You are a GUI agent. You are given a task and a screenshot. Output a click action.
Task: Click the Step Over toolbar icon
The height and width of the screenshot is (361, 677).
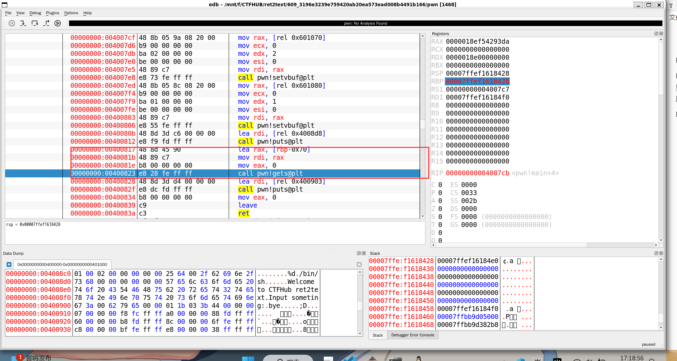tap(35, 23)
